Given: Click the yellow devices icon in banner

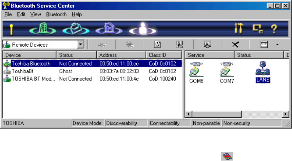Looking at the screenshot, I should [258, 29].
